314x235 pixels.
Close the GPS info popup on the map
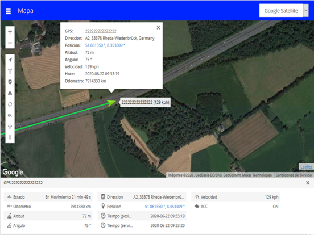coord(158,27)
